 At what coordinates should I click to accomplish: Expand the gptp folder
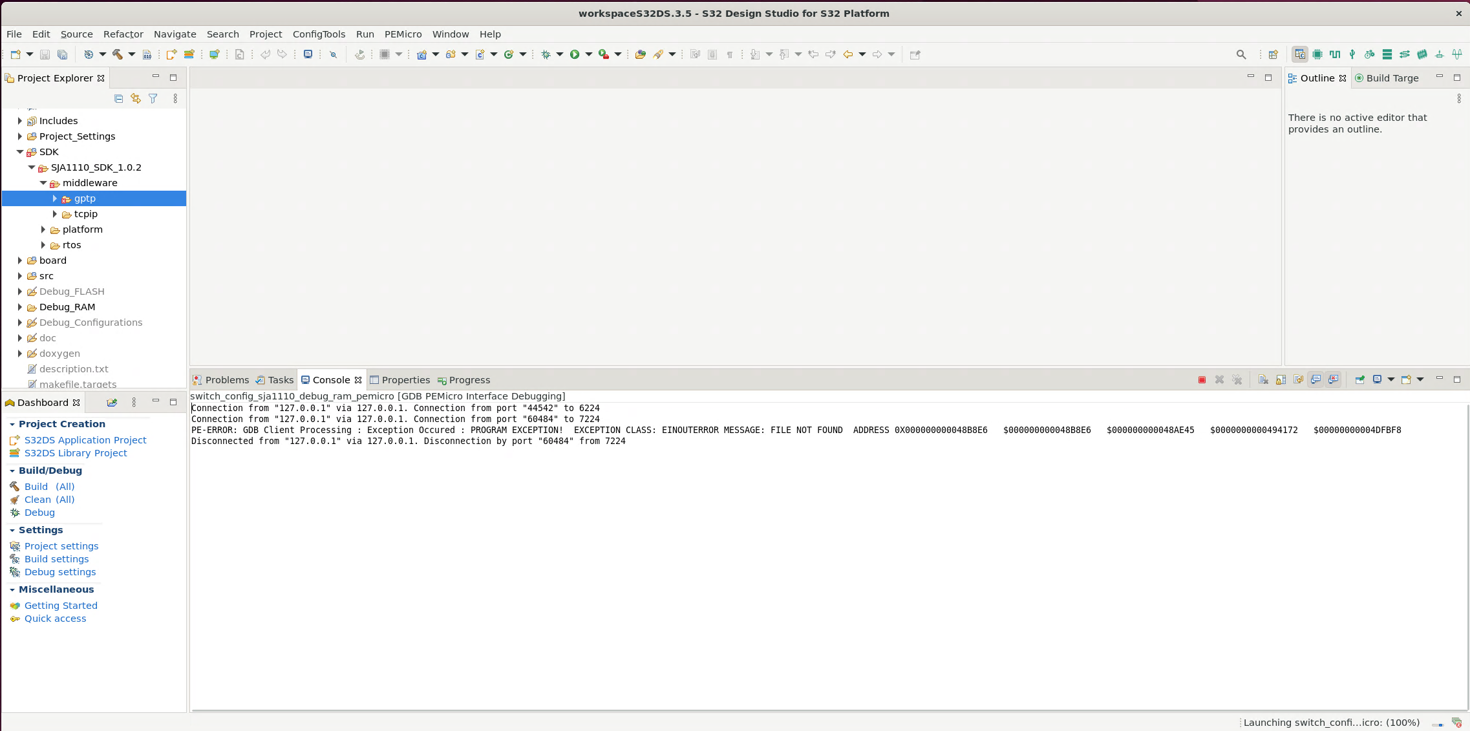click(55, 198)
